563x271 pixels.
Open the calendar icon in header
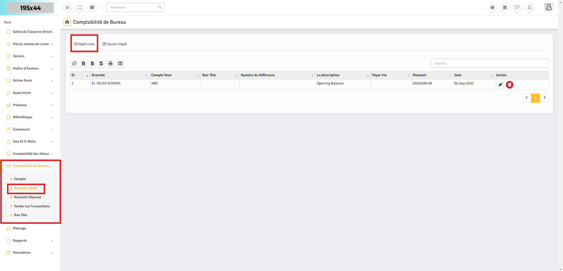[505, 7]
